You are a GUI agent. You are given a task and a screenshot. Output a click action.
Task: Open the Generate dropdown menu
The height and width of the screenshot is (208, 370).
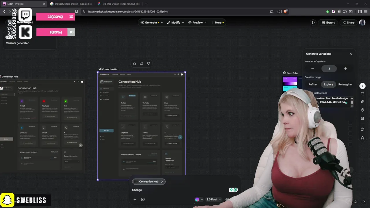tap(152, 23)
